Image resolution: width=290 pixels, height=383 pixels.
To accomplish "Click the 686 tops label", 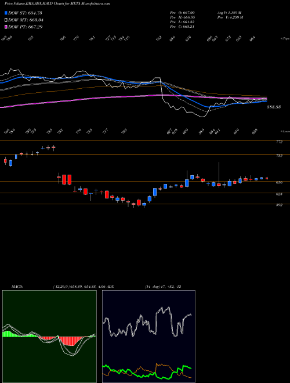I will pos(173,39).
